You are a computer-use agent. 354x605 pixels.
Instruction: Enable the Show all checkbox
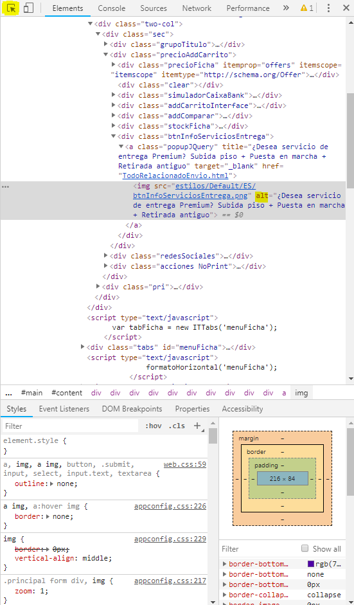tap(305, 548)
